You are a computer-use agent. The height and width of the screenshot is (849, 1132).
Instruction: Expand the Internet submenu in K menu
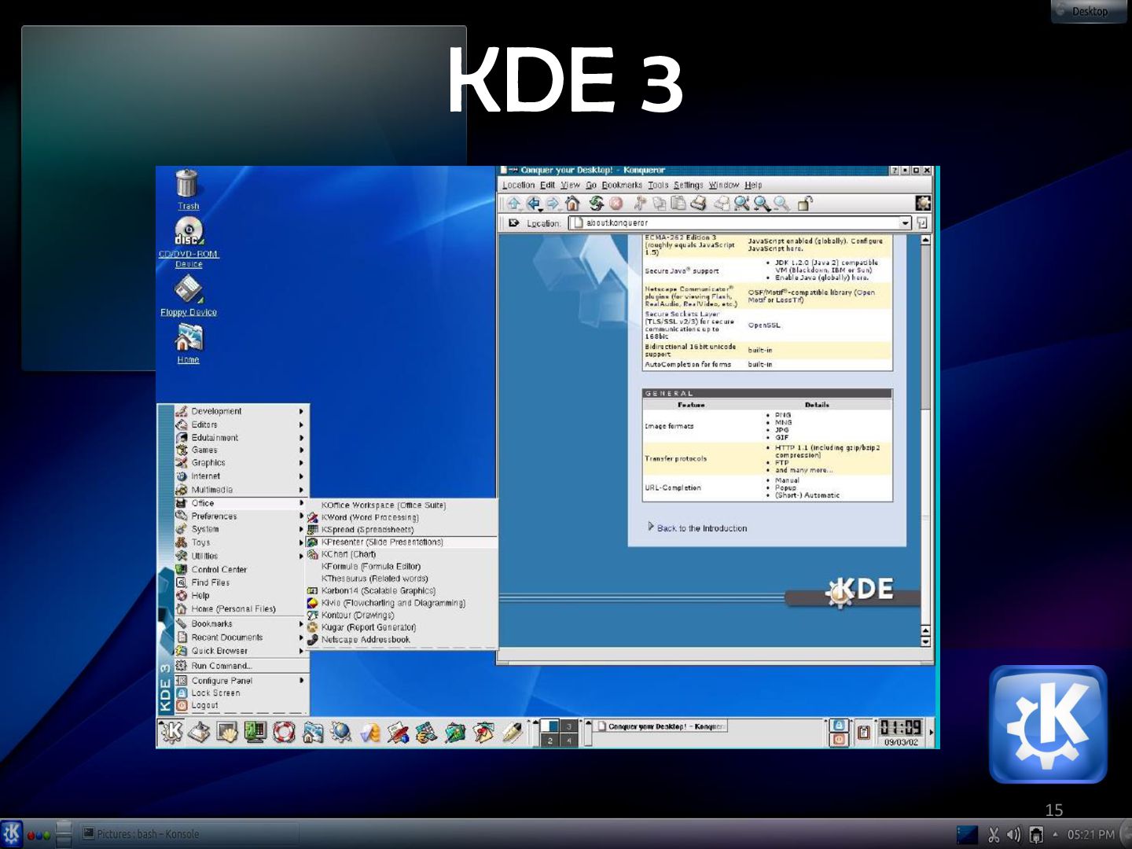[242, 476]
